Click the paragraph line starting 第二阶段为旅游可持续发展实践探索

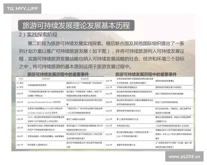pyautogui.click(x=106, y=43)
